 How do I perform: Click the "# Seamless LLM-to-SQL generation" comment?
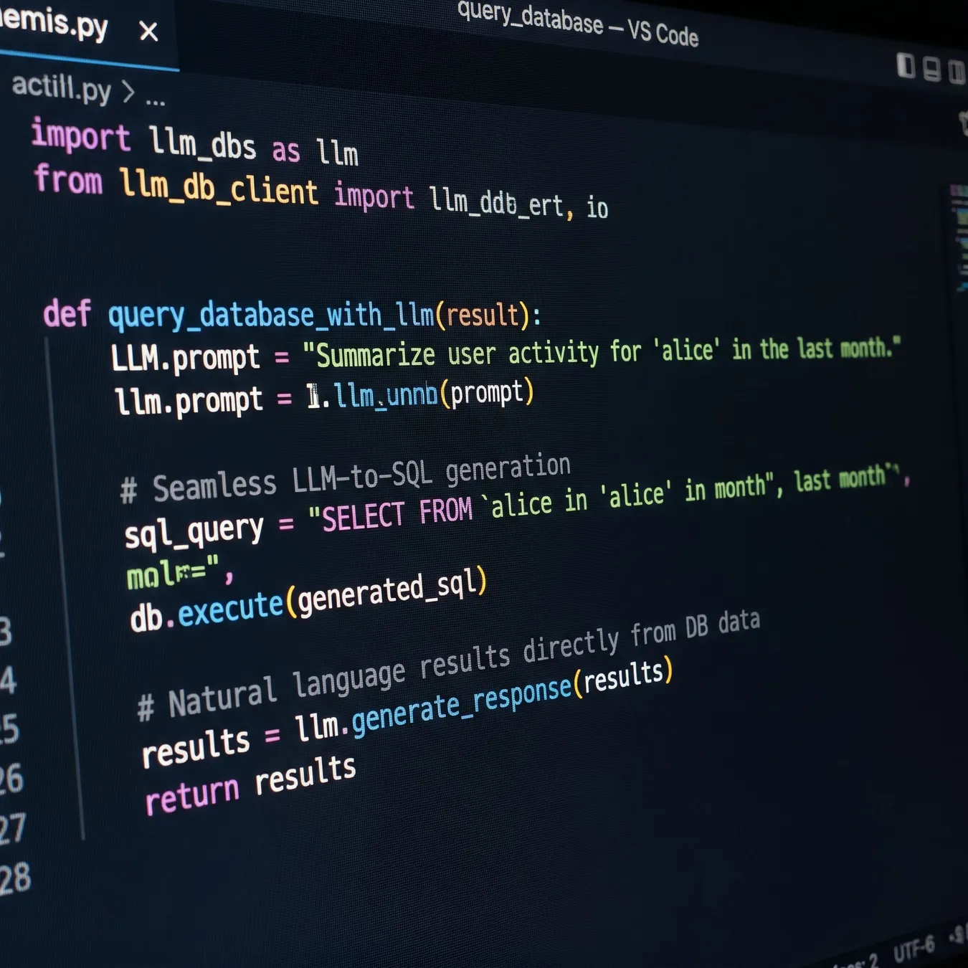(x=346, y=479)
